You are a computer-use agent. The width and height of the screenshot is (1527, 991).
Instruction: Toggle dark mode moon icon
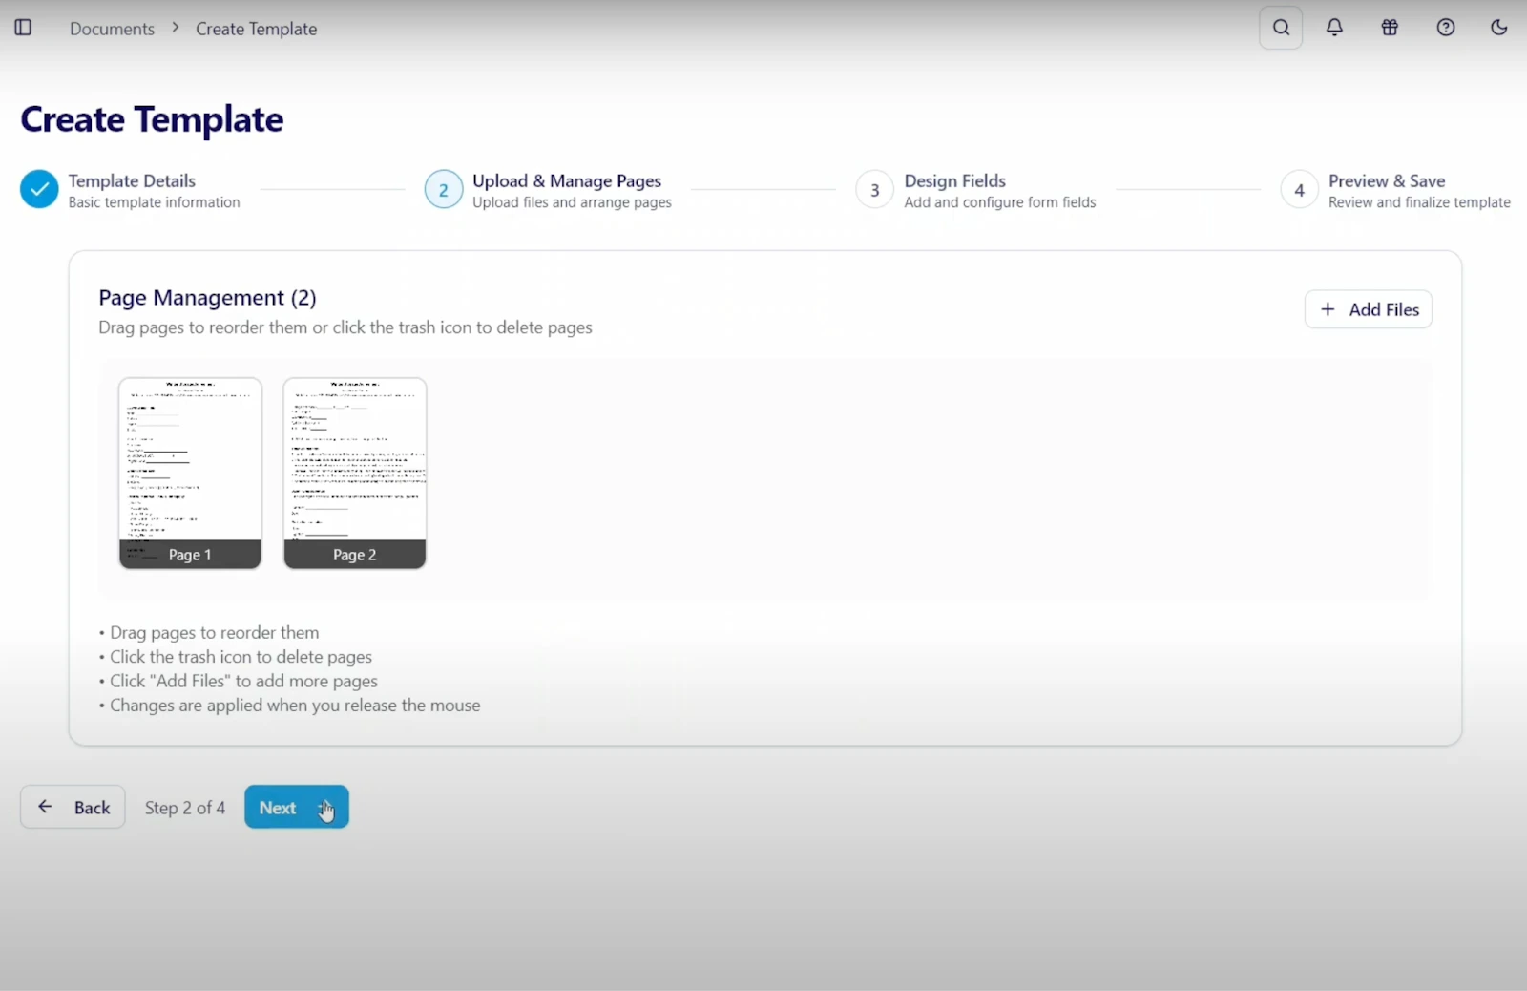coord(1498,28)
